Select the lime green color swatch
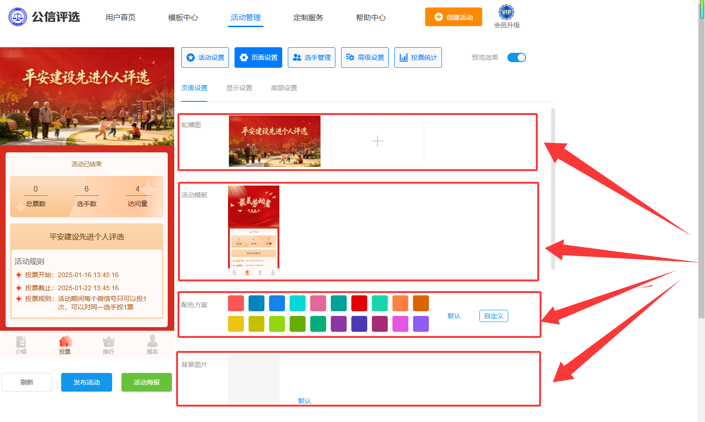Viewport: 705px width, 422px height. pos(277,324)
